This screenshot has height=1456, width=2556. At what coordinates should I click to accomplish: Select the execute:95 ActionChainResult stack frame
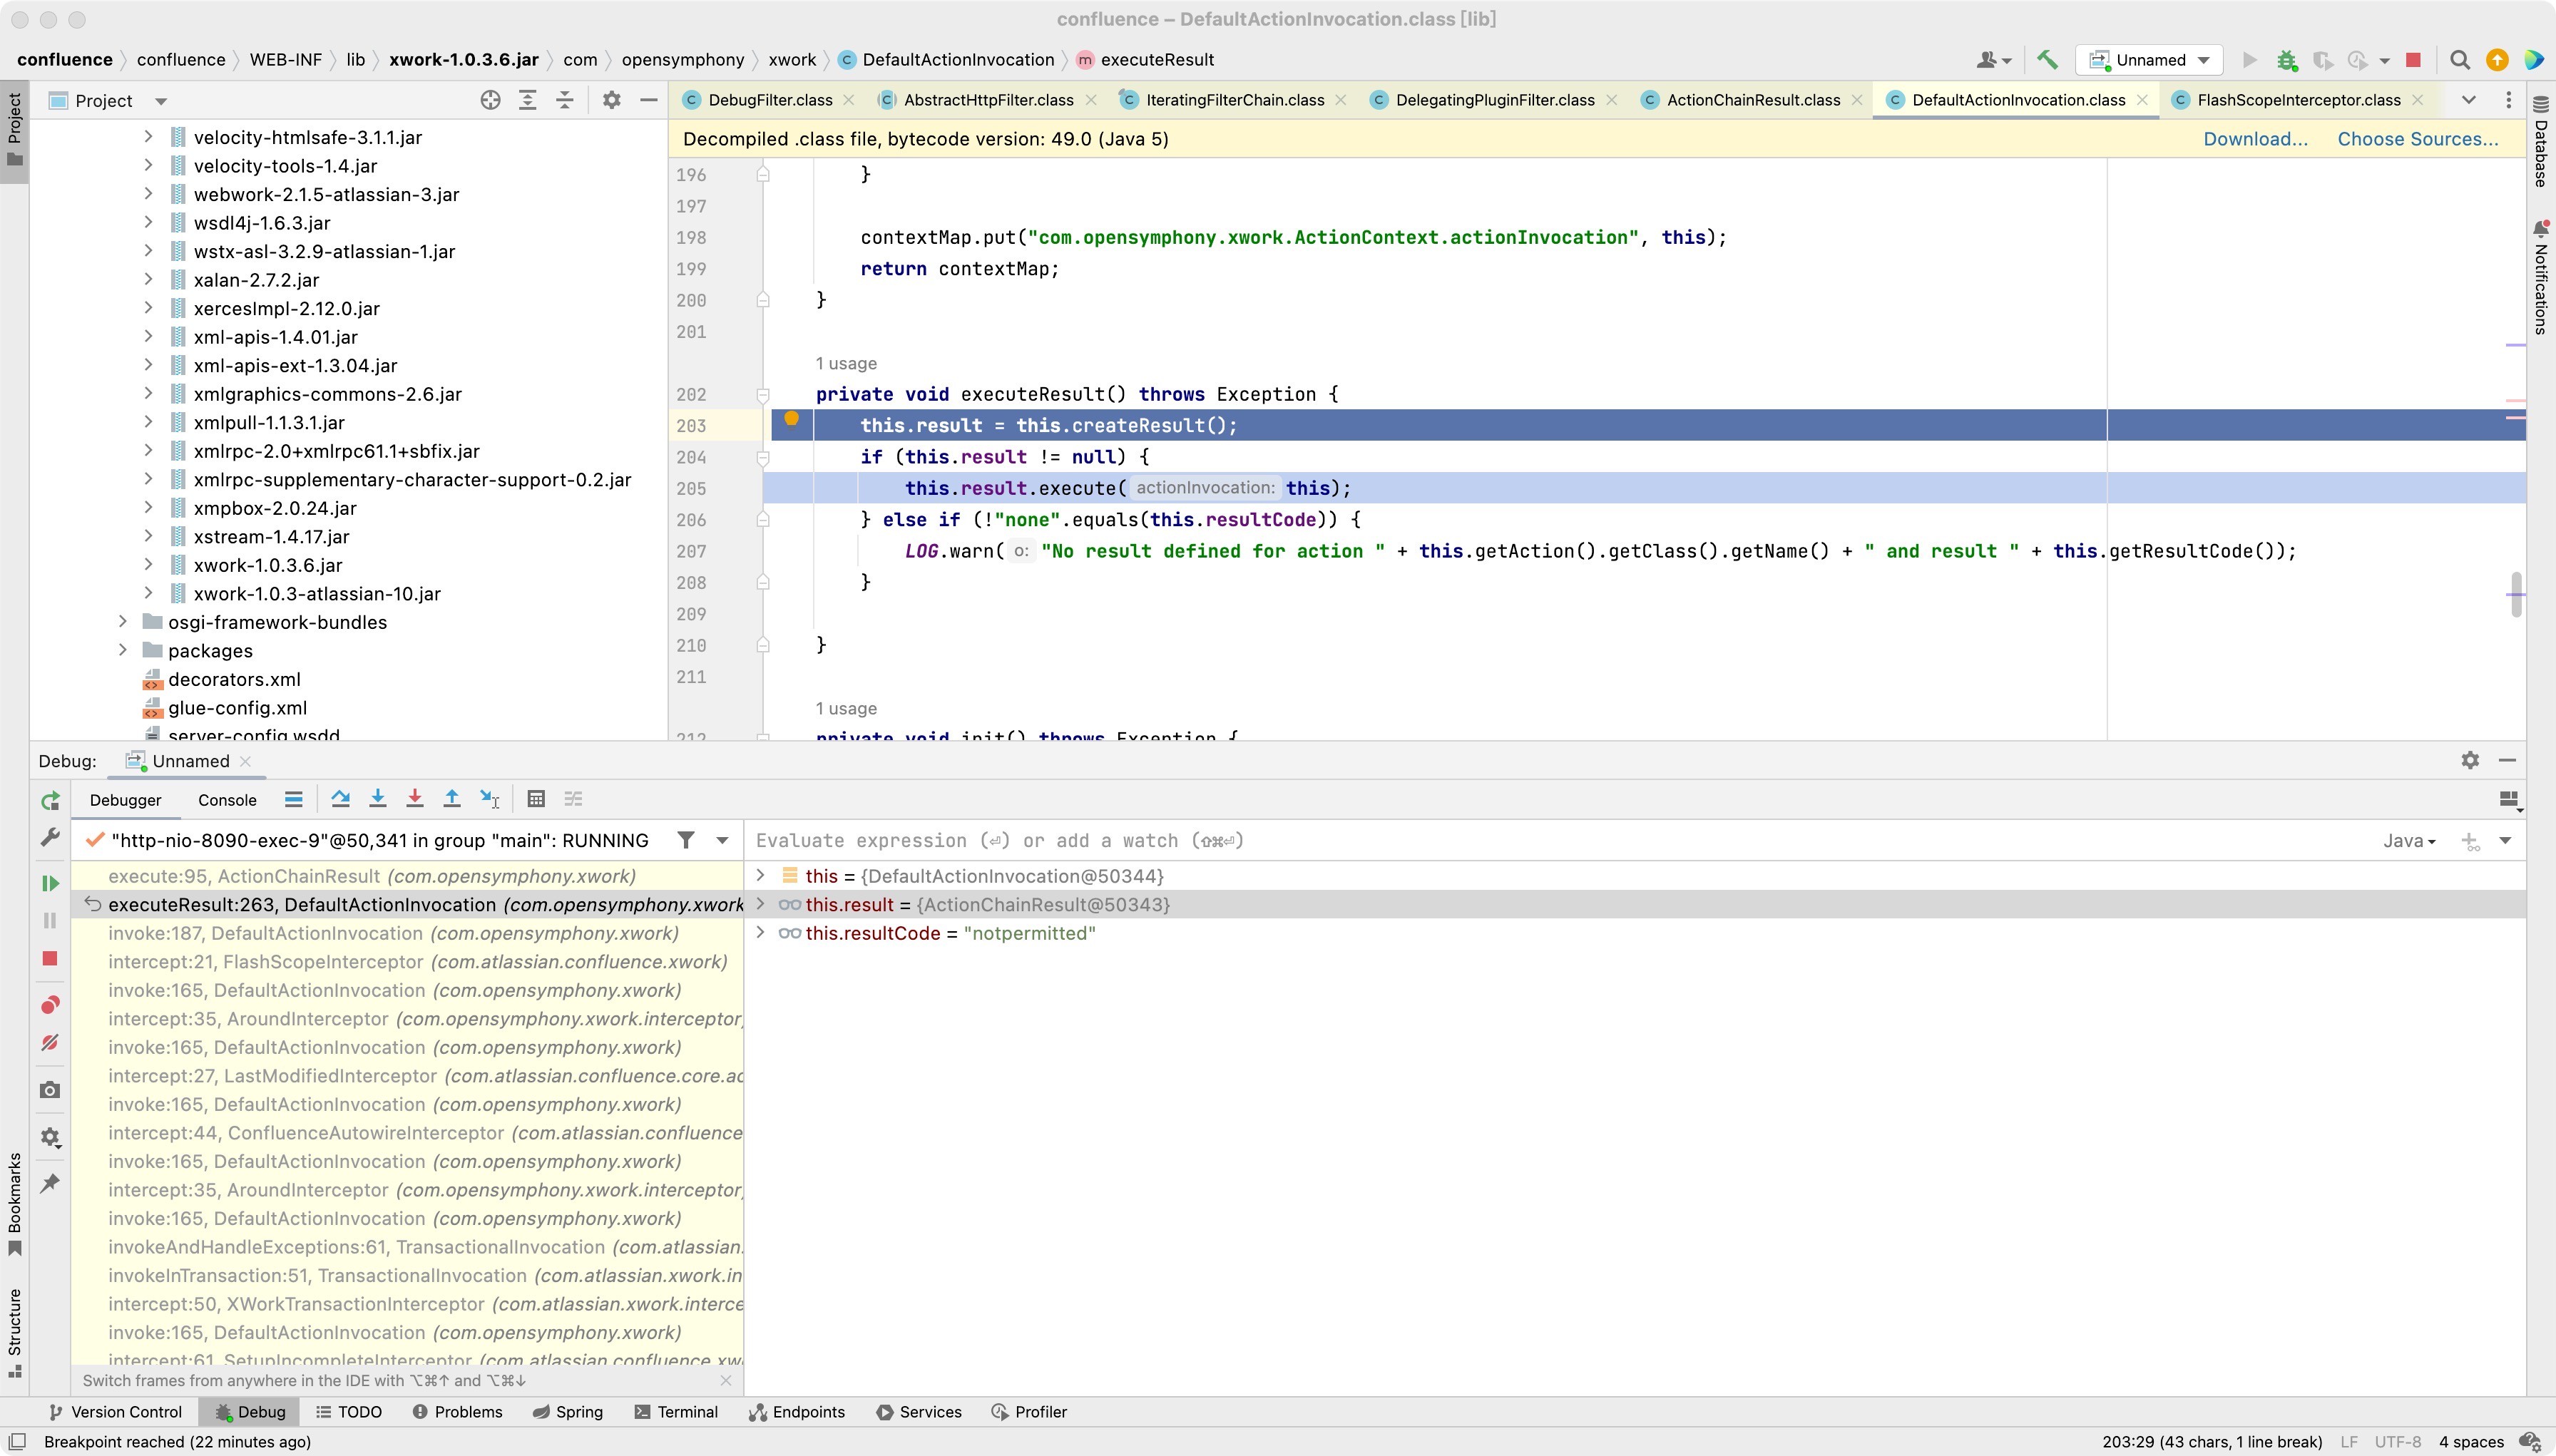click(408, 876)
